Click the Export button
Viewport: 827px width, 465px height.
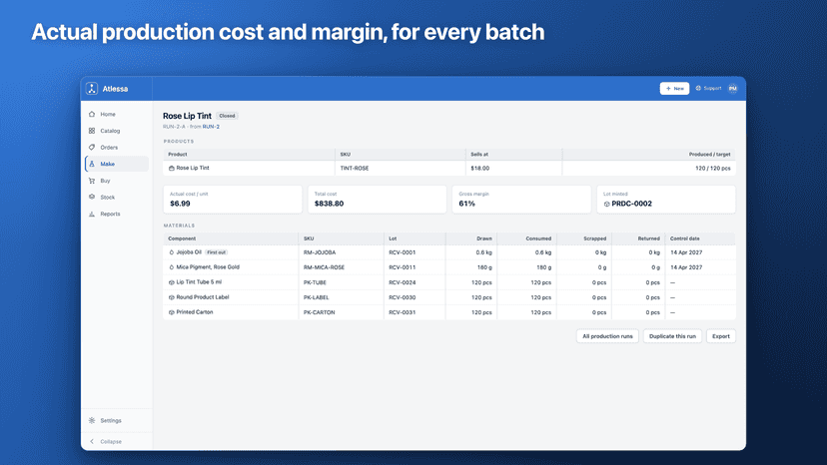(721, 336)
